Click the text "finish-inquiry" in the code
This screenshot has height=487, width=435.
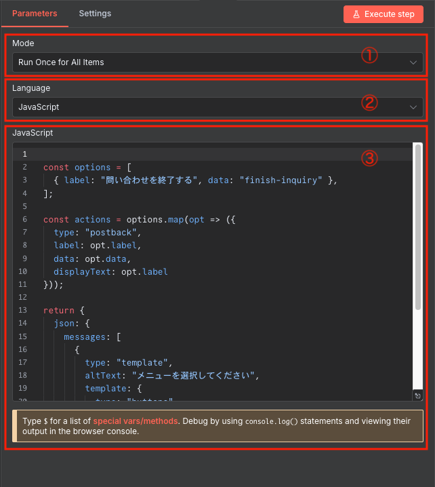click(281, 180)
